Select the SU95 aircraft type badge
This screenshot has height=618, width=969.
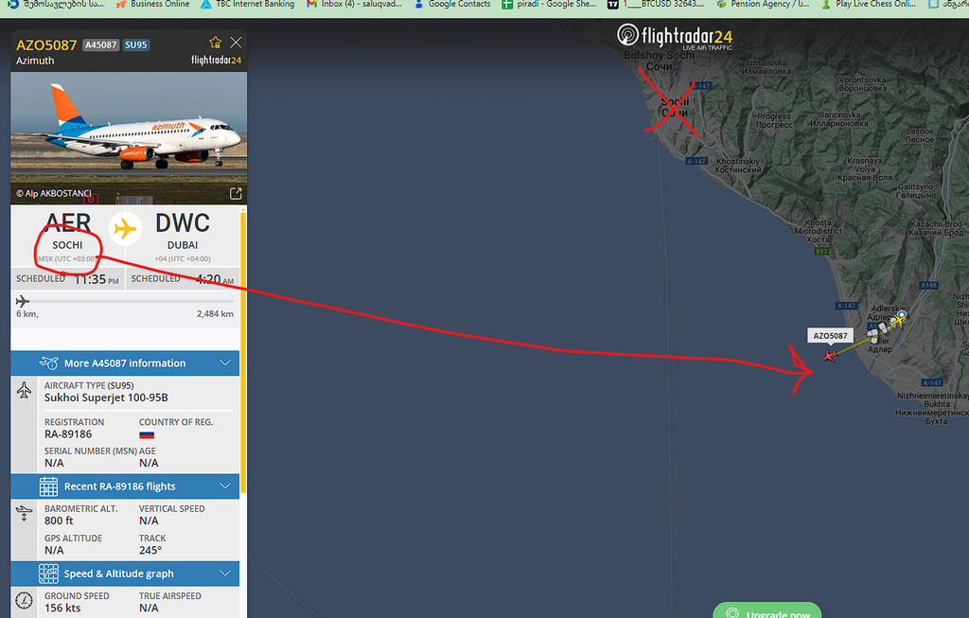pos(136,45)
